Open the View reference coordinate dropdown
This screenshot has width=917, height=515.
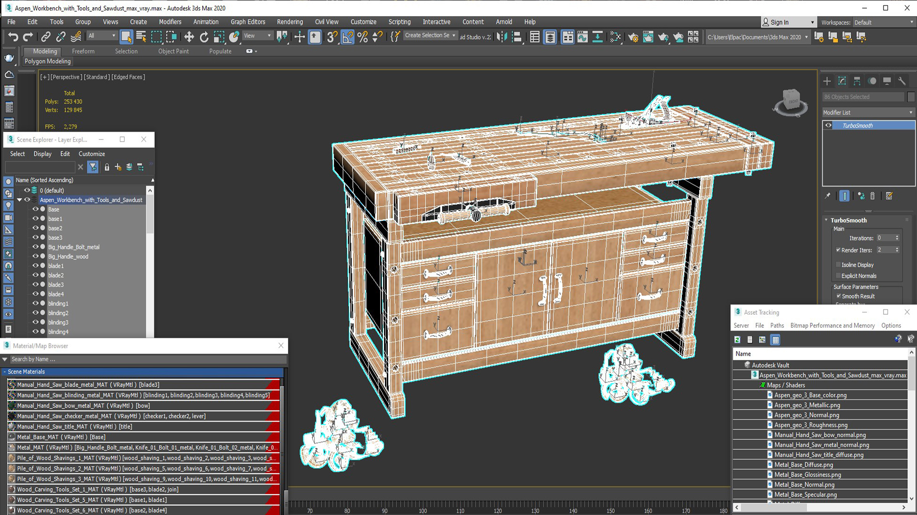click(x=257, y=36)
